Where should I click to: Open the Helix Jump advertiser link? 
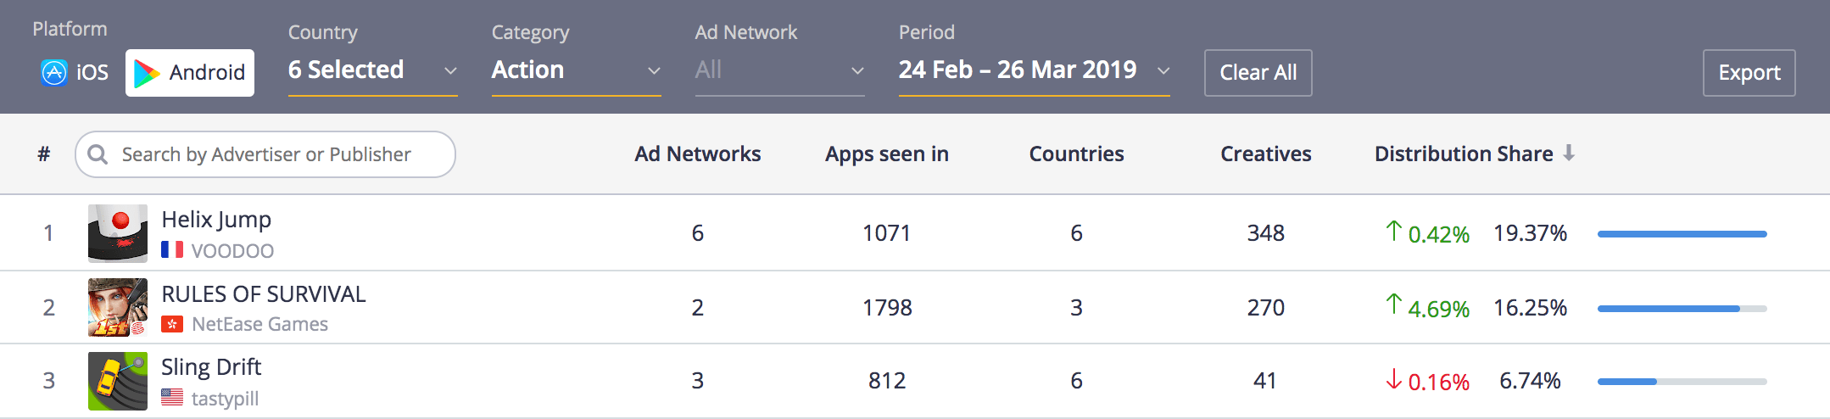[216, 220]
